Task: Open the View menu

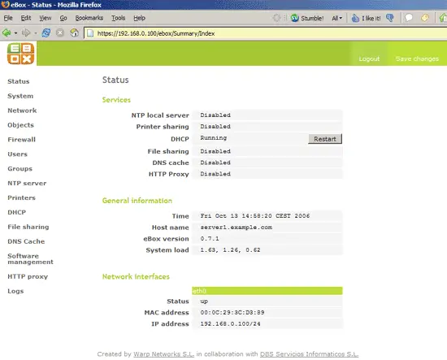Action: 46,18
